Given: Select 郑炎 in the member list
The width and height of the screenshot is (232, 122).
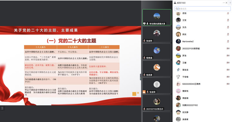Looking at the screenshot, I should point(184,34).
